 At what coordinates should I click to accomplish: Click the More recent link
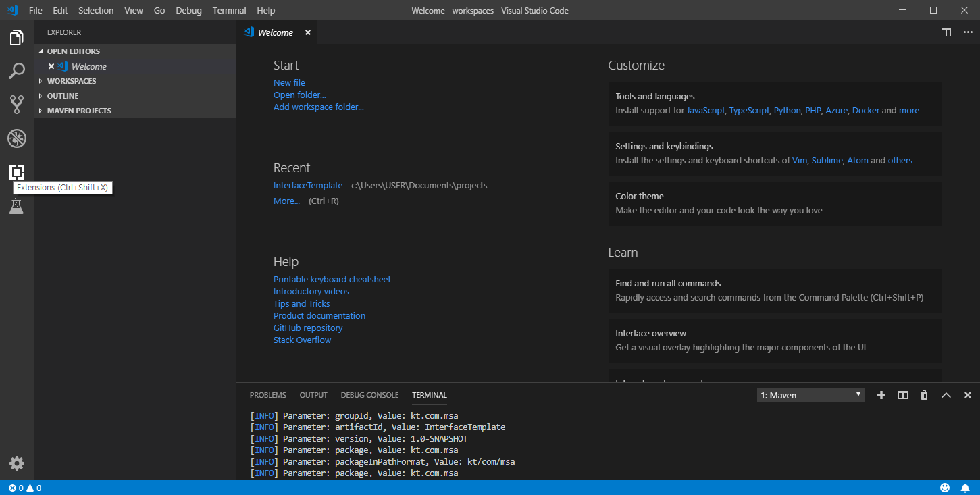pos(287,201)
